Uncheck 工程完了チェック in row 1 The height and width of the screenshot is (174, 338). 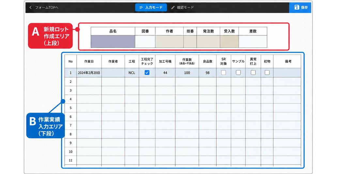(x=147, y=73)
